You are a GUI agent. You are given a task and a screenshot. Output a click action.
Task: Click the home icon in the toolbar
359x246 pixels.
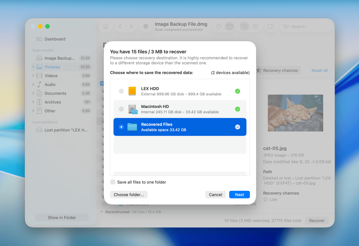point(106,26)
